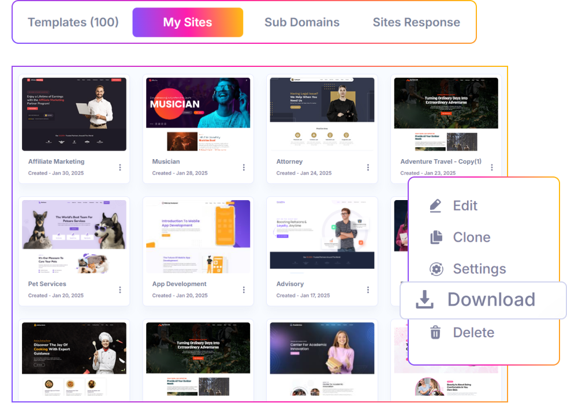
Task: Select the Delete trash icon
Action: (435, 332)
